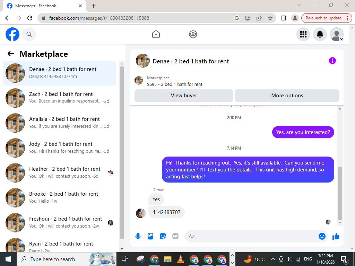Open Task View on taskbar

124,259
